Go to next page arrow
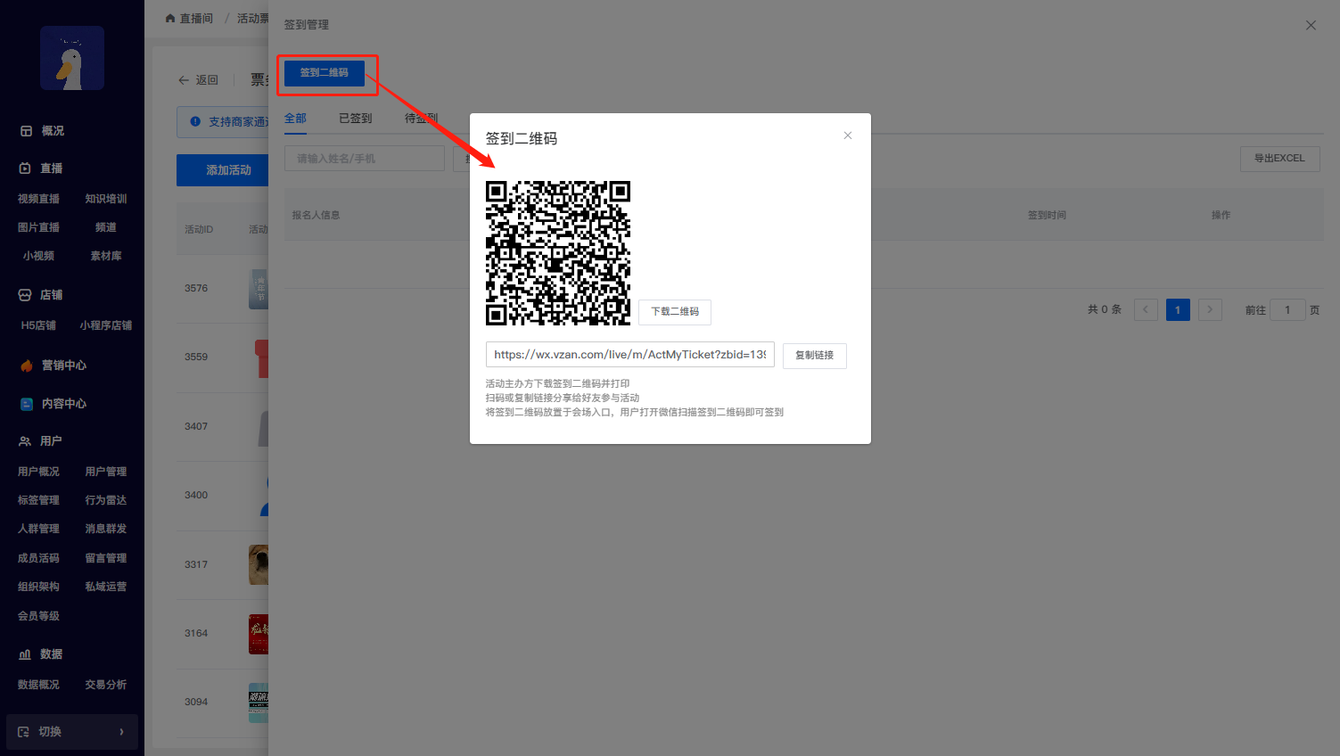Viewport: 1340px width, 756px height. (x=1210, y=309)
